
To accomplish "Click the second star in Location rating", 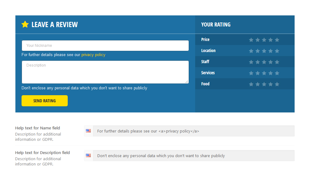I will click(258, 51).
